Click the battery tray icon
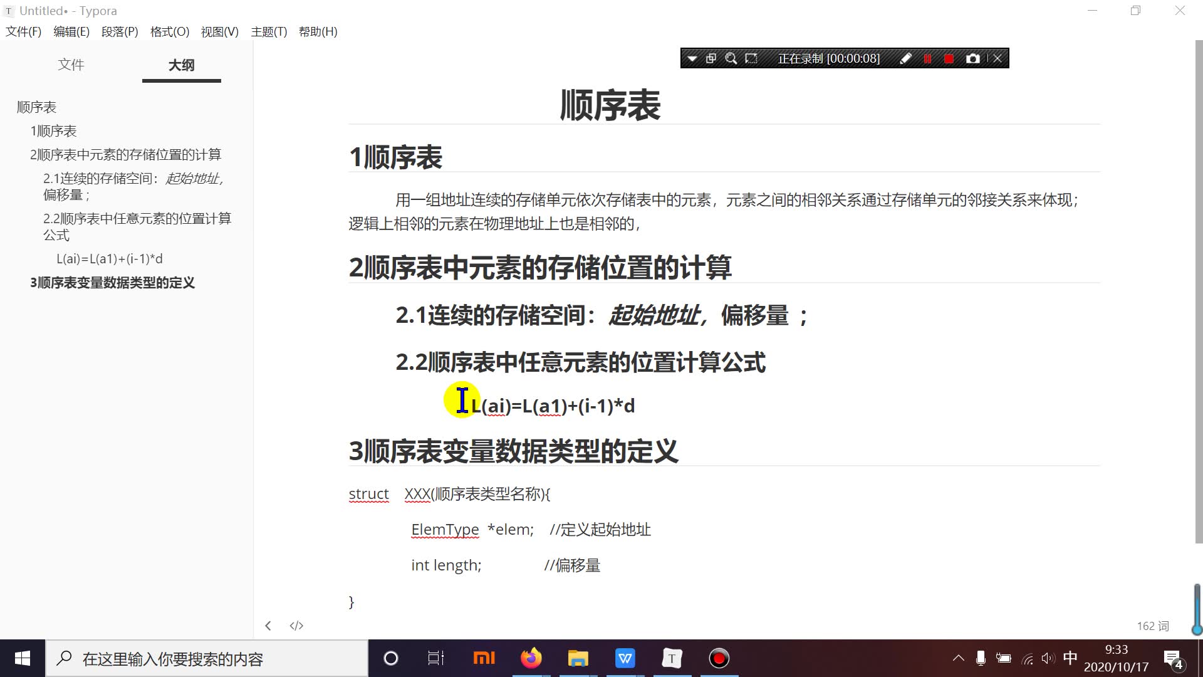Screen dimensions: 1203x677 1004,658
